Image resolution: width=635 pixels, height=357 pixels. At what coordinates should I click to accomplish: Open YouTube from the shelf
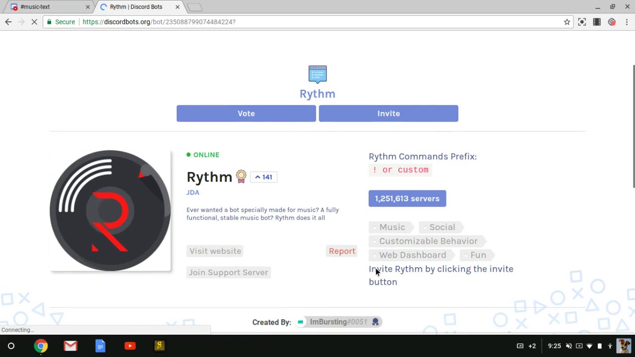(130, 346)
